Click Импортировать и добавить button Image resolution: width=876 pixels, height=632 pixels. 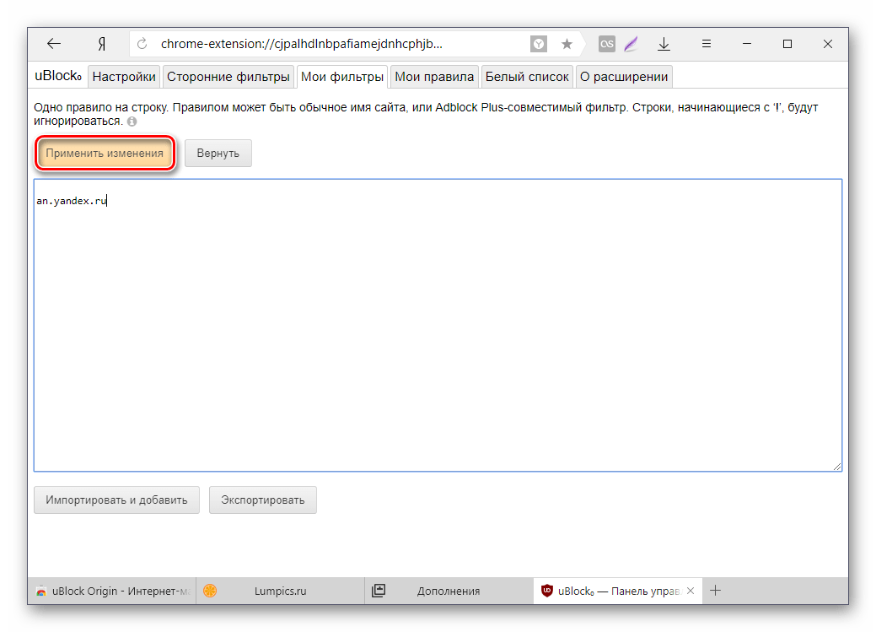coord(117,500)
